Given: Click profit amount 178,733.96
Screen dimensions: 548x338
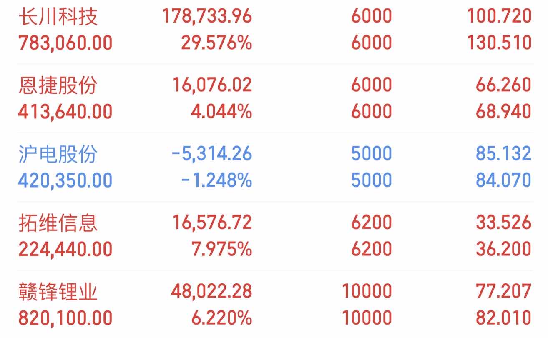Looking at the screenshot, I should pos(207,17).
